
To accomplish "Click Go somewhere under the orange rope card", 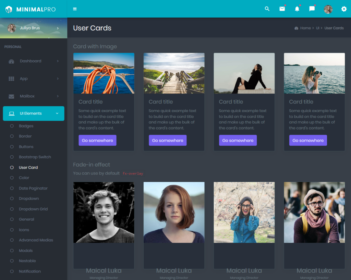I will [x=97, y=140].
